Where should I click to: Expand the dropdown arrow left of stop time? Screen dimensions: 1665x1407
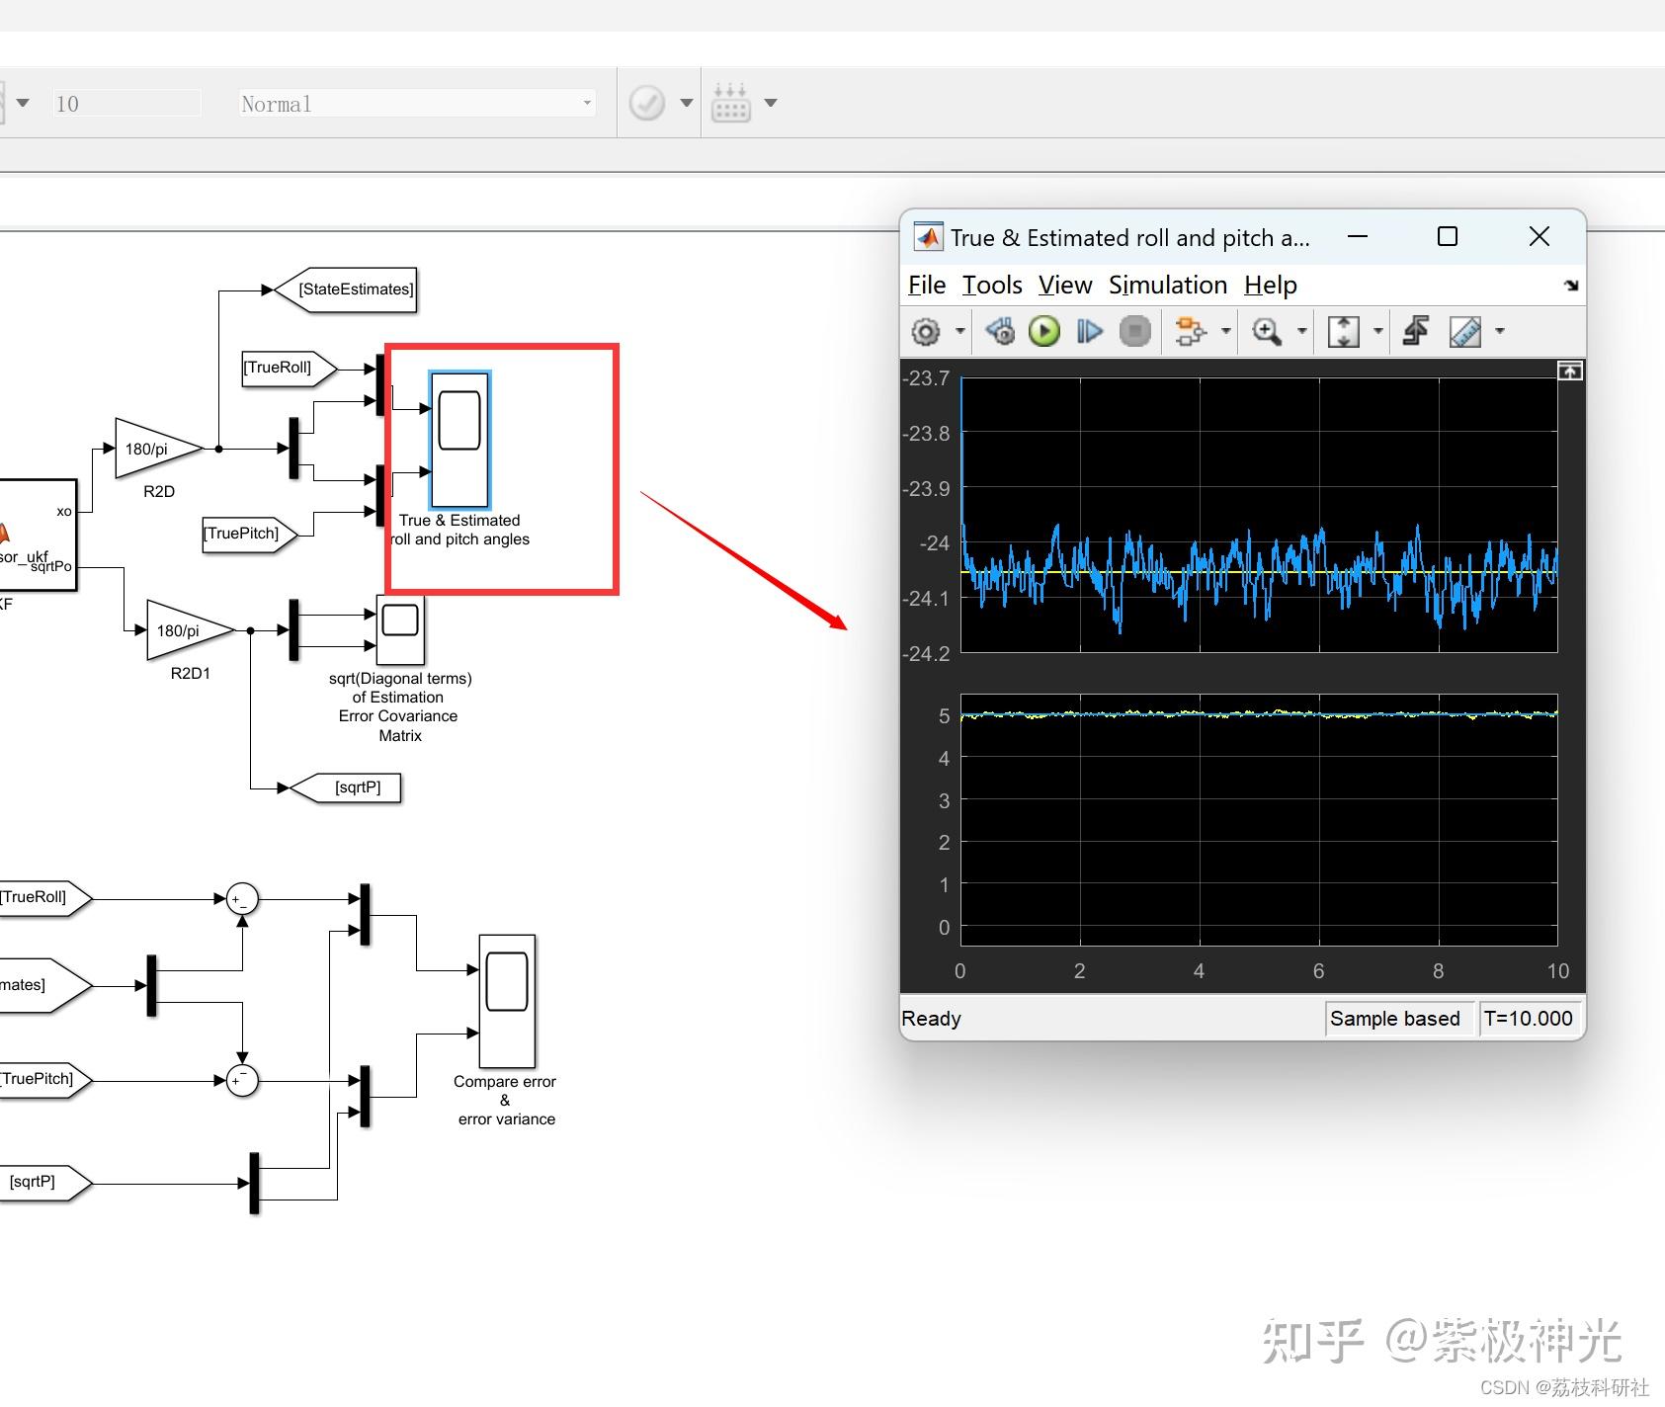pos(22,103)
